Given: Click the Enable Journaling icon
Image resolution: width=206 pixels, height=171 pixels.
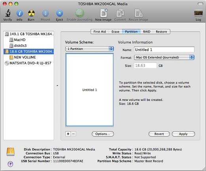Looking at the screenshot, I should 79,13.
